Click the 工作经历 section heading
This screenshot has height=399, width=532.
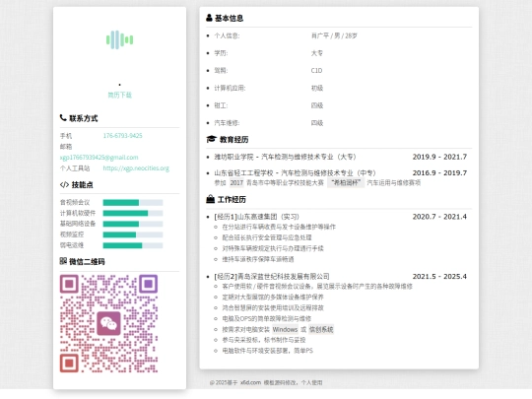click(x=232, y=199)
